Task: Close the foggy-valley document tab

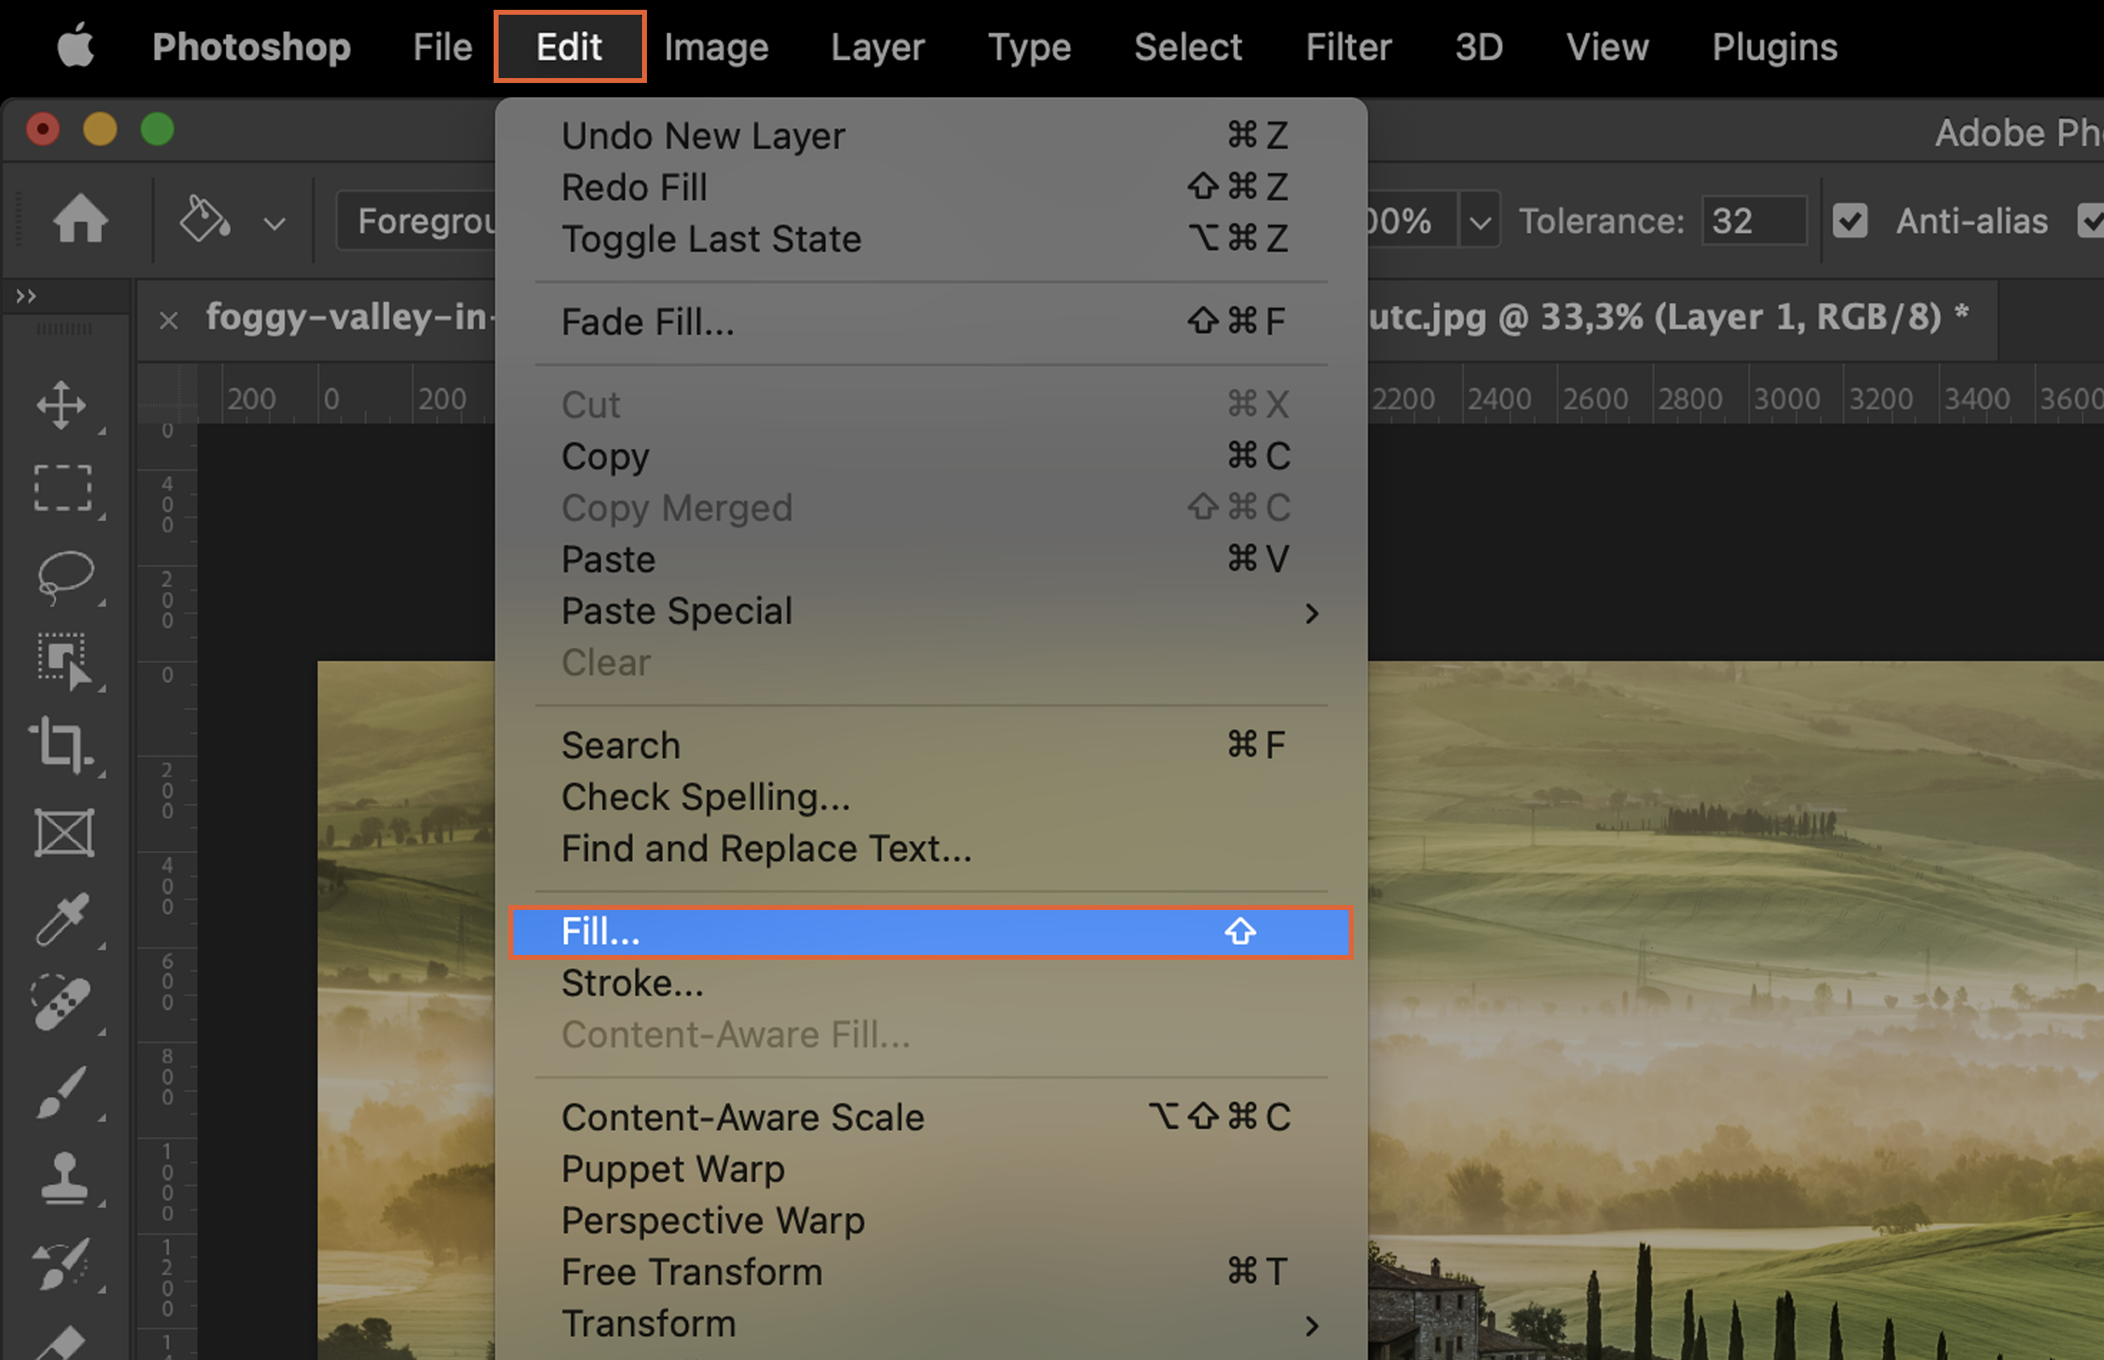Action: tap(169, 320)
